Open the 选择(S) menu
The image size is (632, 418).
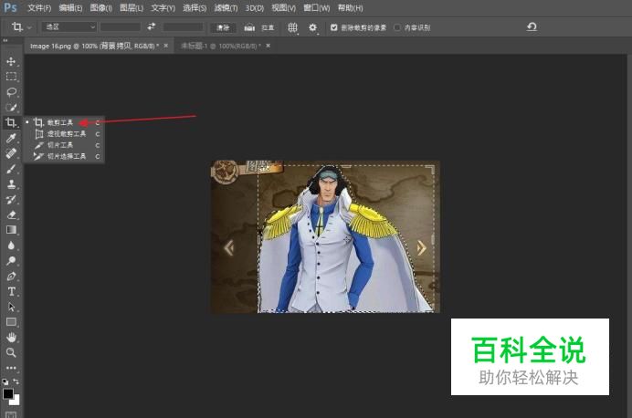click(195, 7)
